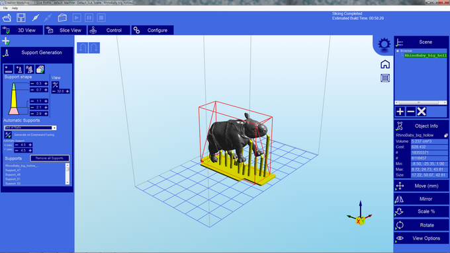This screenshot has width=450, height=253.
Task: Open the Help menu
Action: (15, 9)
